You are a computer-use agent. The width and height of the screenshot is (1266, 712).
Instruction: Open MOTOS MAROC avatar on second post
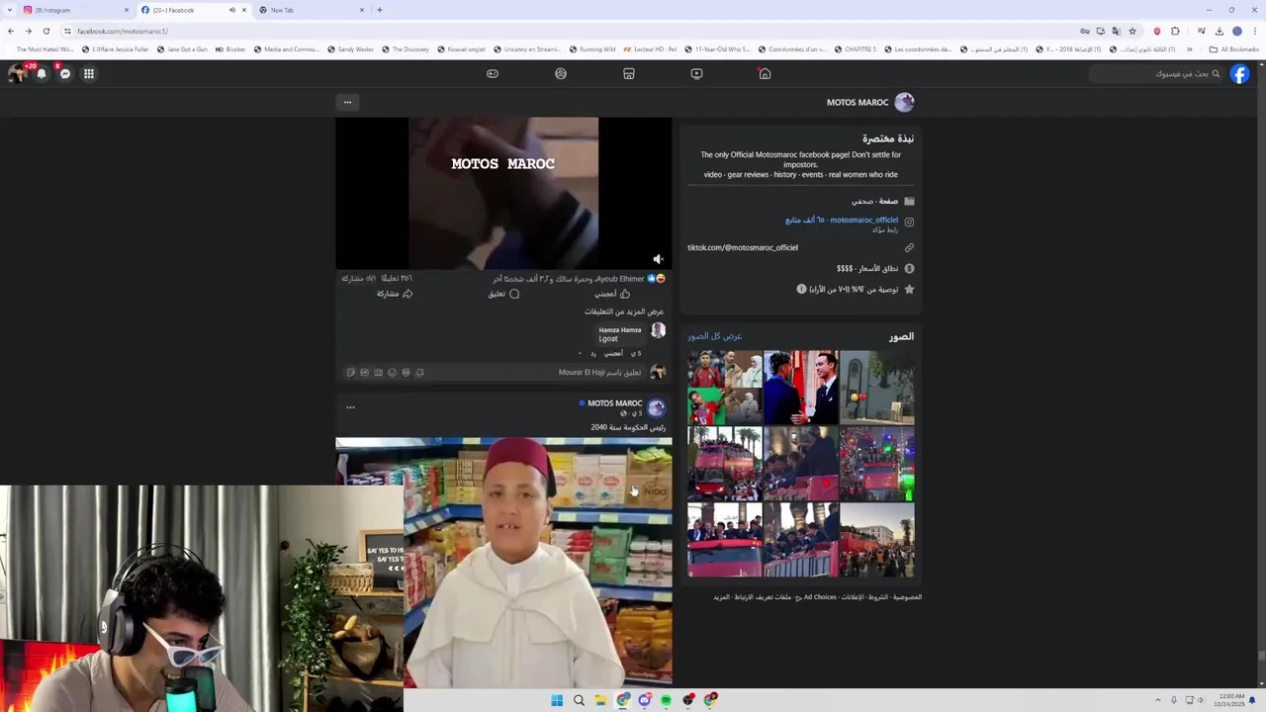pyautogui.click(x=657, y=407)
